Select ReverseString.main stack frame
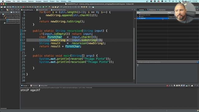 point(14,21)
